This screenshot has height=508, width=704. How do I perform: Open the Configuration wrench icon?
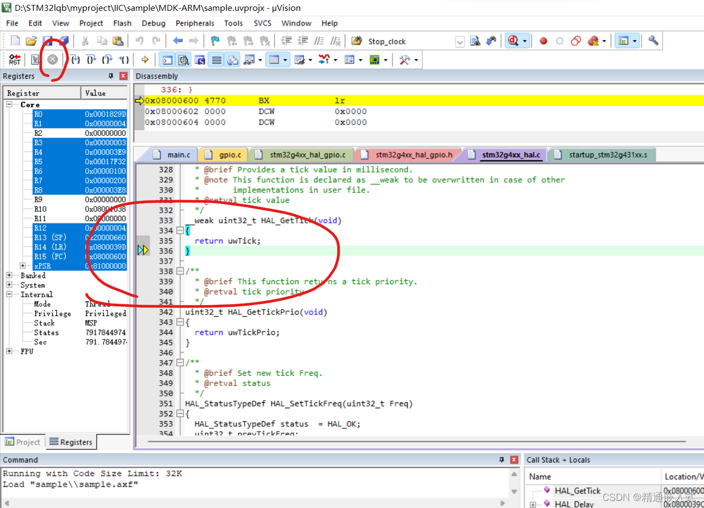[x=654, y=41]
